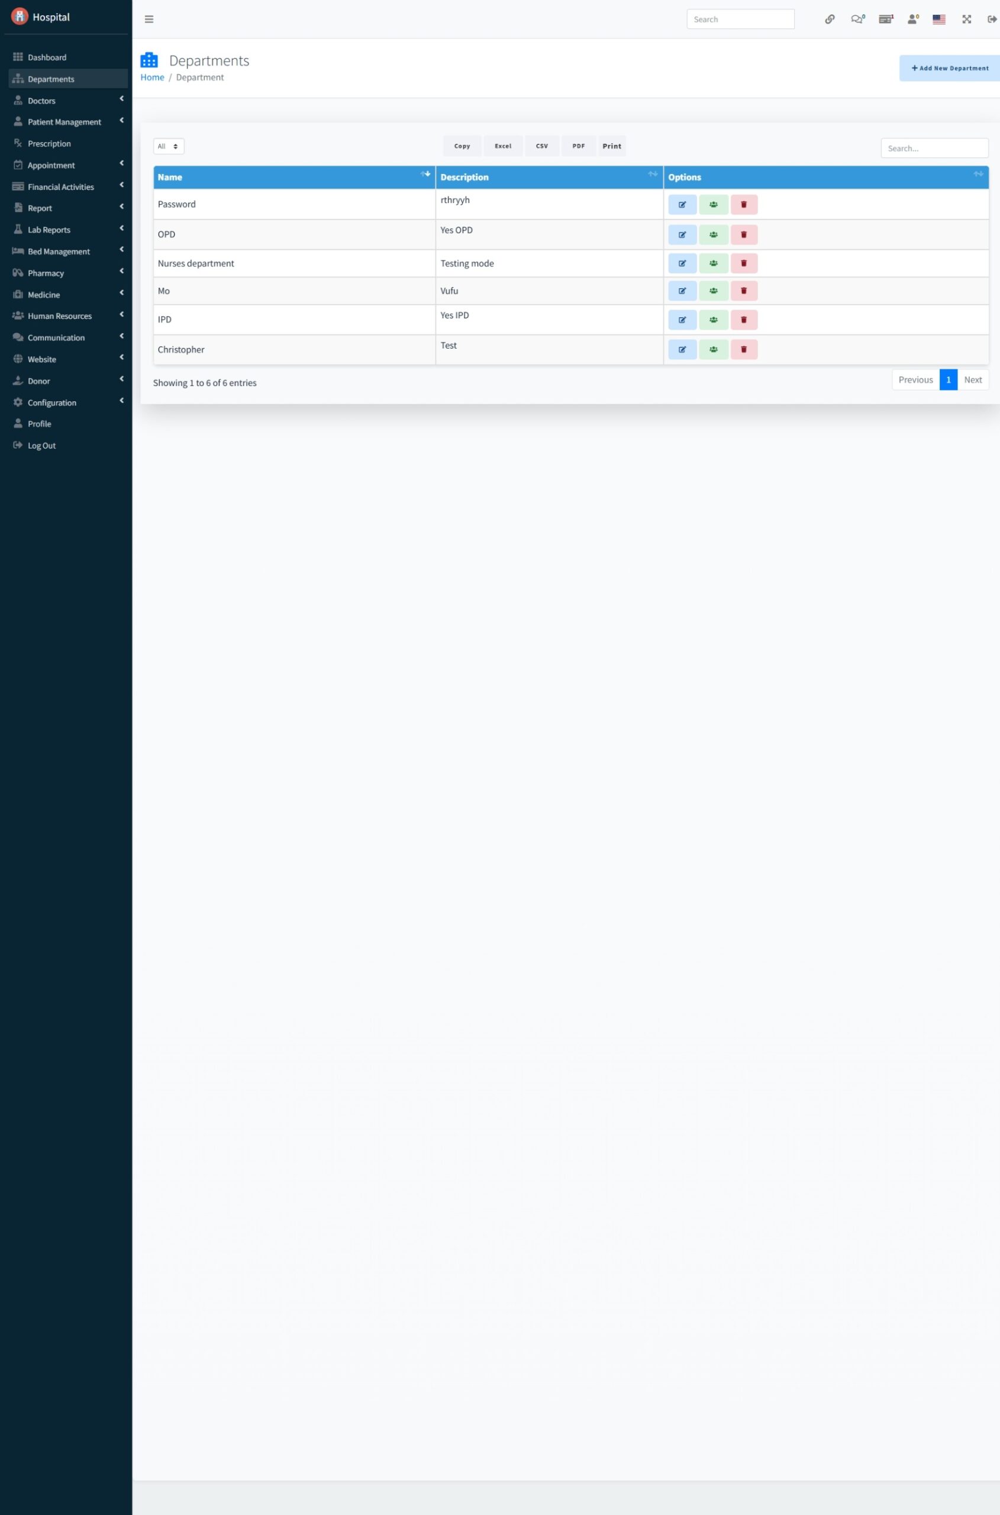View doctors of Mo department
The image size is (1000, 1515).
click(714, 291)
